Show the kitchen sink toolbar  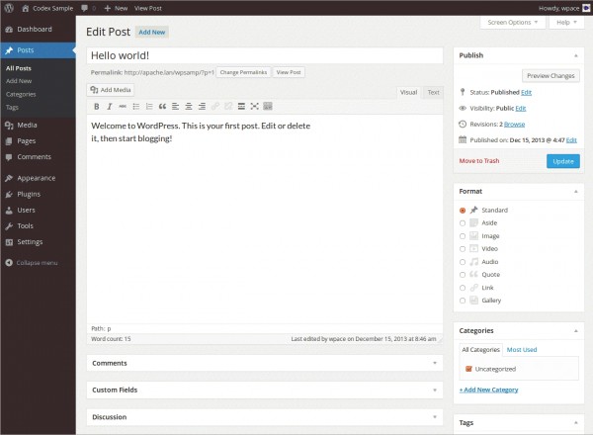(268, 107)
